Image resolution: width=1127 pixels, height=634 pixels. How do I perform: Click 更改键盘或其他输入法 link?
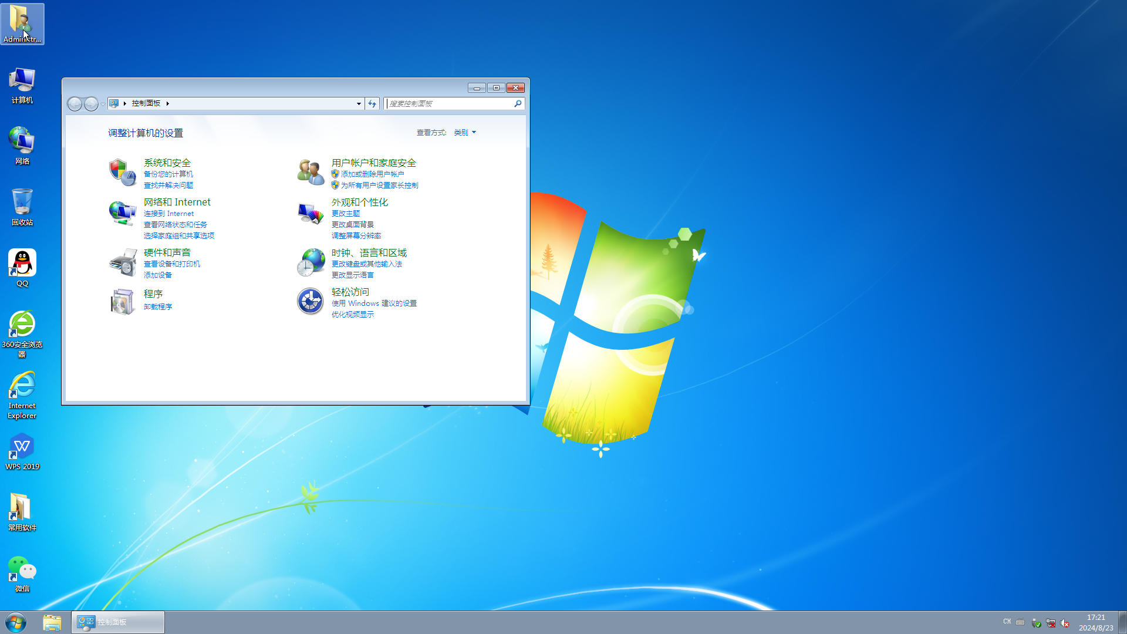(x=367, y=264)
